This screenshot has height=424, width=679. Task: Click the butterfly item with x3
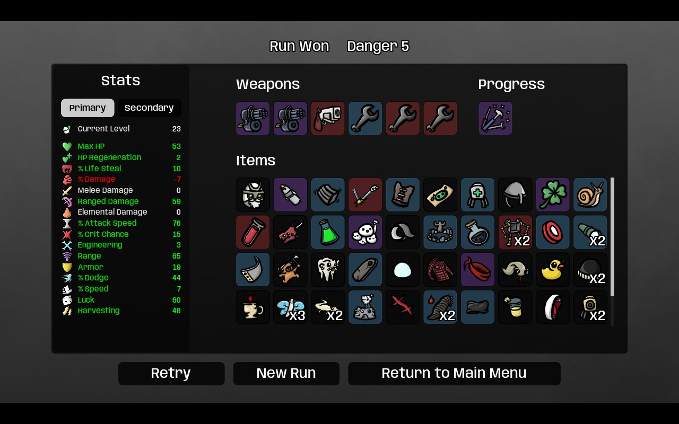290,307
